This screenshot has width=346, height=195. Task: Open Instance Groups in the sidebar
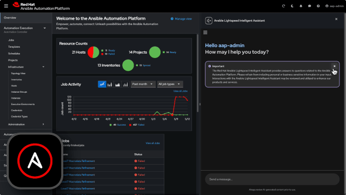click(19, 92)
